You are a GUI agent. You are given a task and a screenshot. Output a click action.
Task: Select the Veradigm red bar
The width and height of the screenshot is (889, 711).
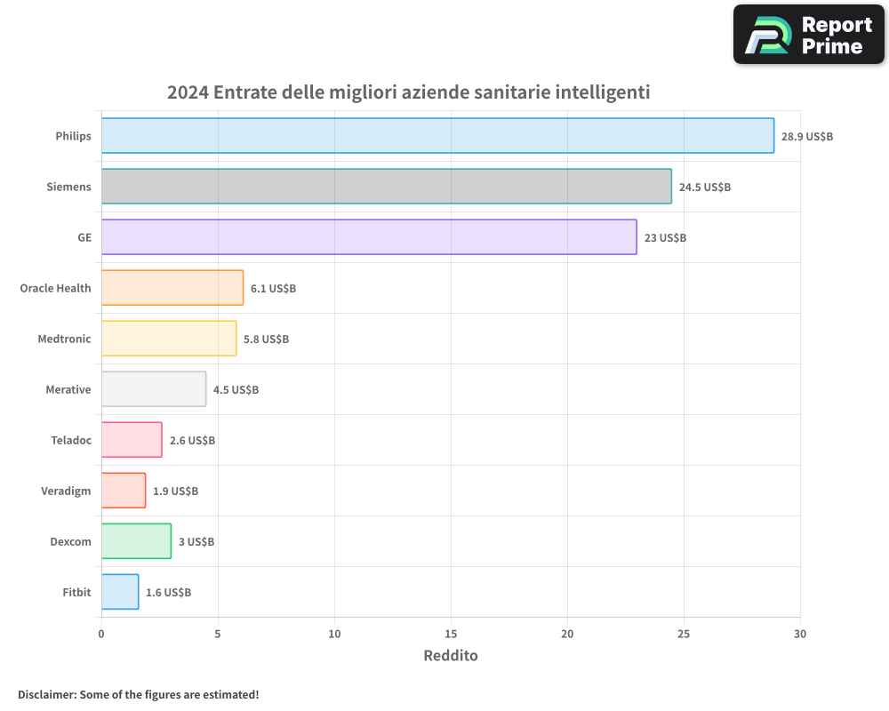click(x=123, y=491)
